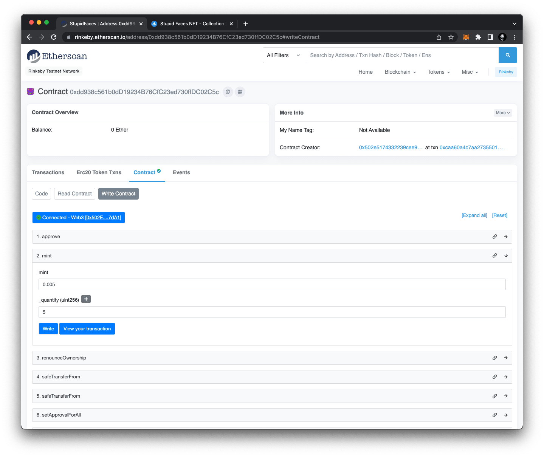The image size is (544, 457).
Task: Click the Expand all link
Action: [474, 215]
